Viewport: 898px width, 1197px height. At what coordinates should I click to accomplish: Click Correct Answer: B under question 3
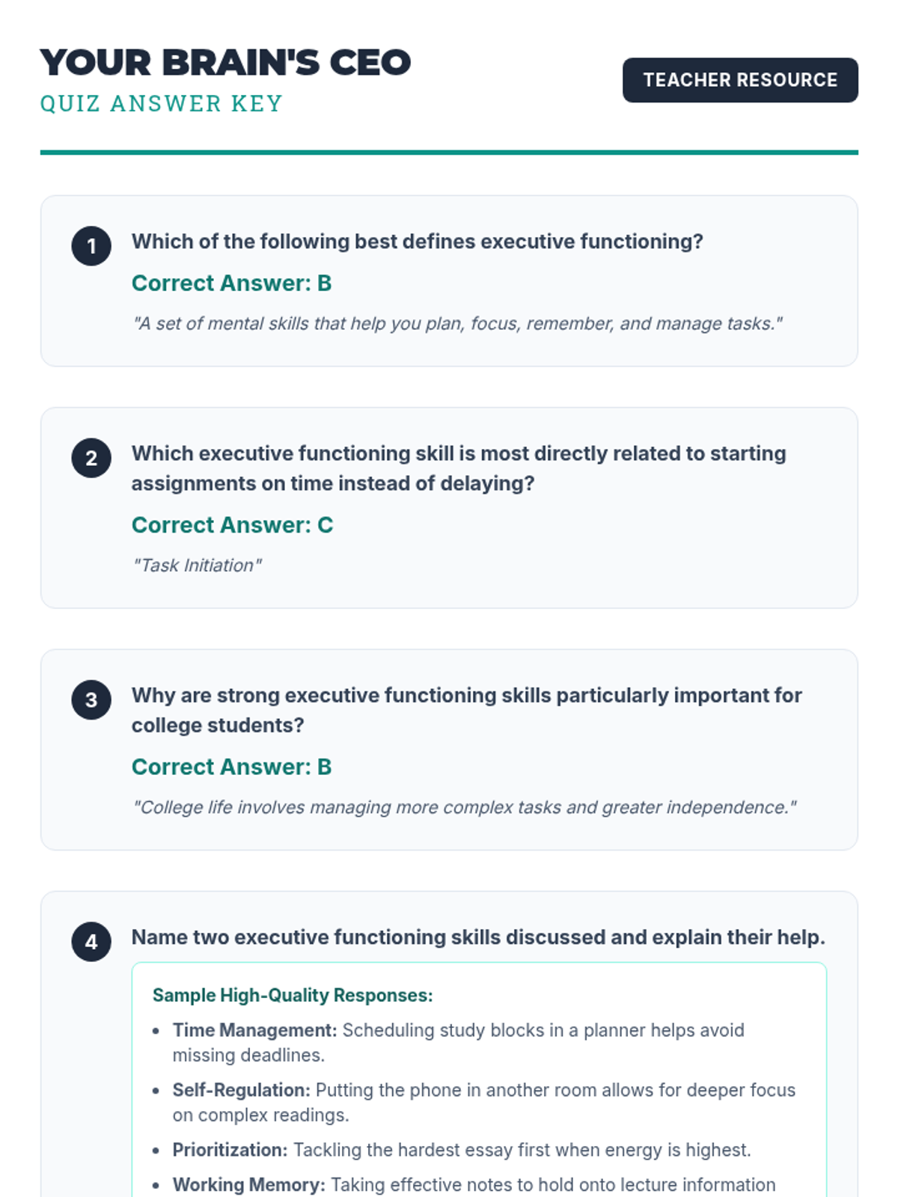pos(231,767)
